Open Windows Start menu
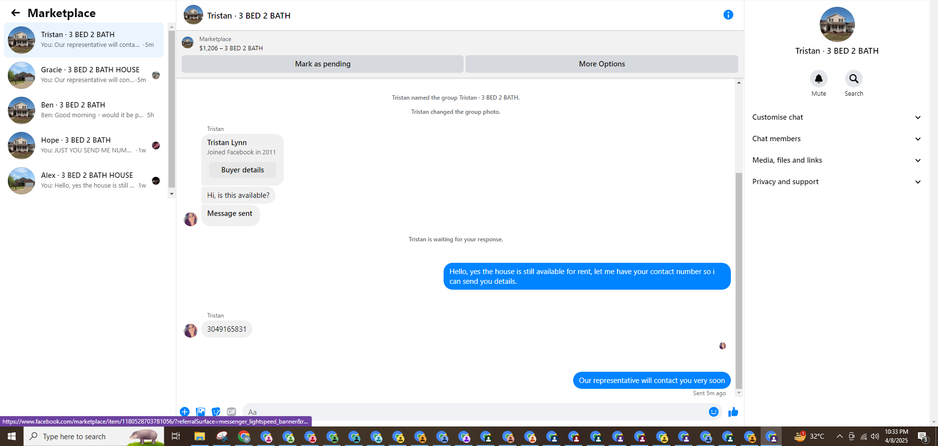This screenshot has width=938, height=446. tap(12, 436)
